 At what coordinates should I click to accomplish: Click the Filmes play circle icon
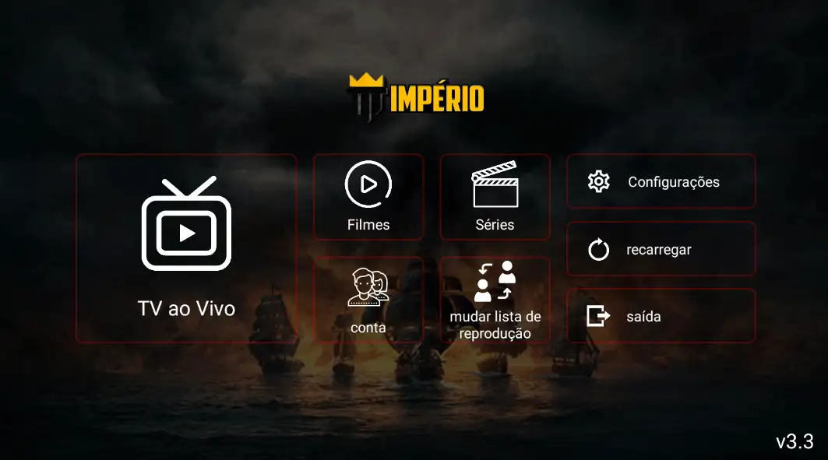click(x=368, y=184)
